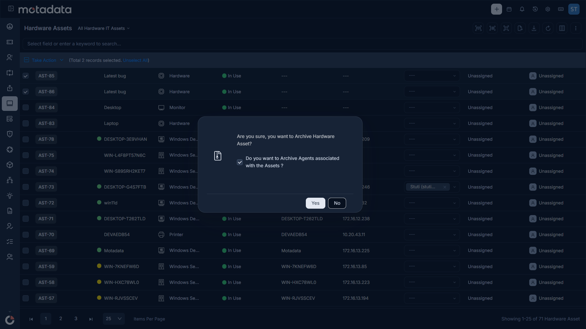Click the Unselect All link
This screenshot has width=586, height=329.
[x=135, y=60]
